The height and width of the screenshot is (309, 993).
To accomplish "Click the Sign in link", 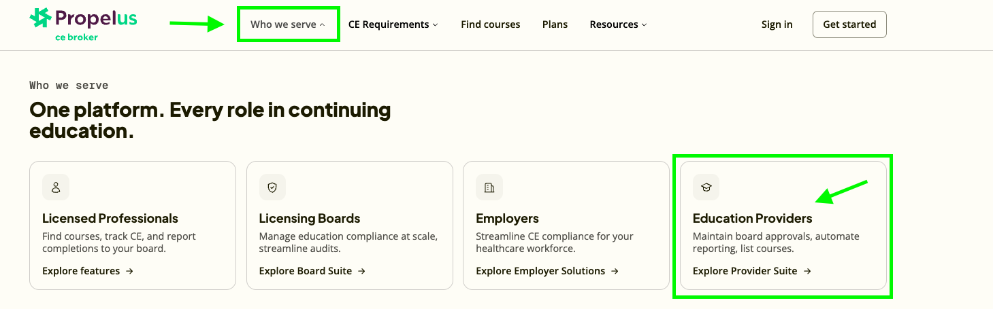I will (777, 24).
